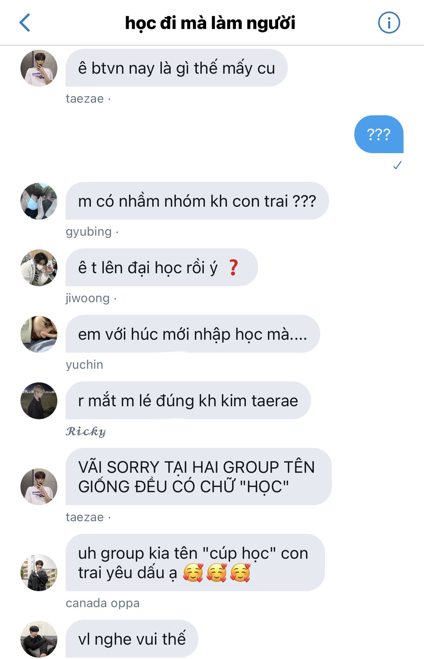The image size is (424, 659).
Task: View yuchin's profile avatar
Action: coord(39,334)
